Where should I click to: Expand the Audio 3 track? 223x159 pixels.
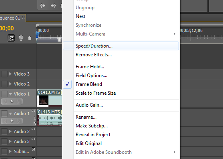click(10, 141)
